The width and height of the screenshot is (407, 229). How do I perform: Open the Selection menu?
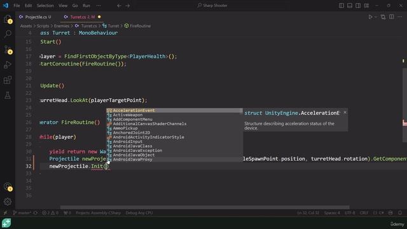tap(45, 6)
